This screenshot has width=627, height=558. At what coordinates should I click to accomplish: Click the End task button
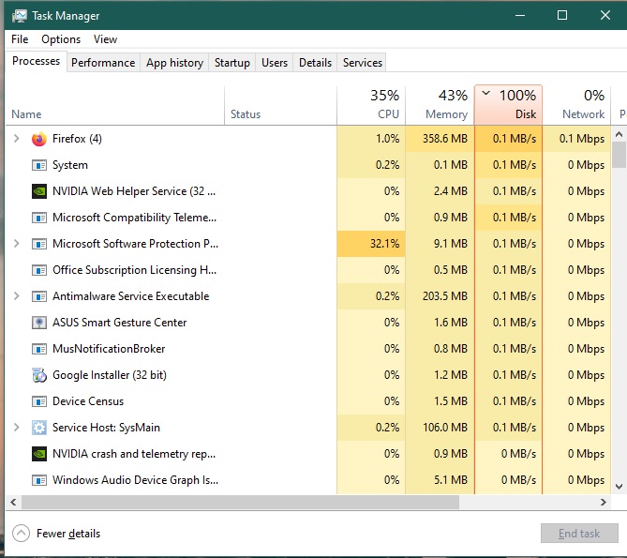click(579, 534)
